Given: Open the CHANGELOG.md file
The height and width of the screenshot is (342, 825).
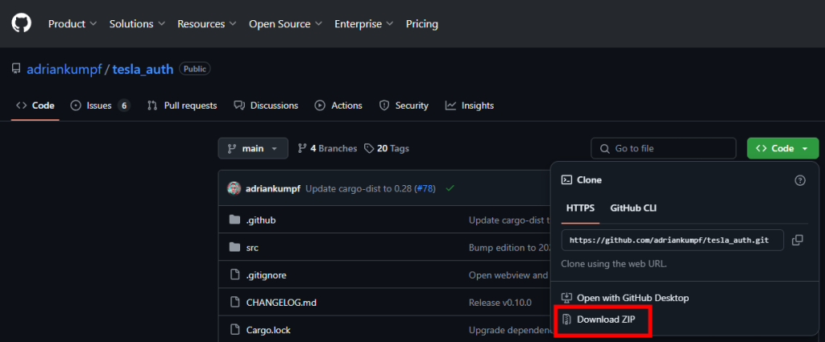Looking at the screenshot, I should (281, 302).
